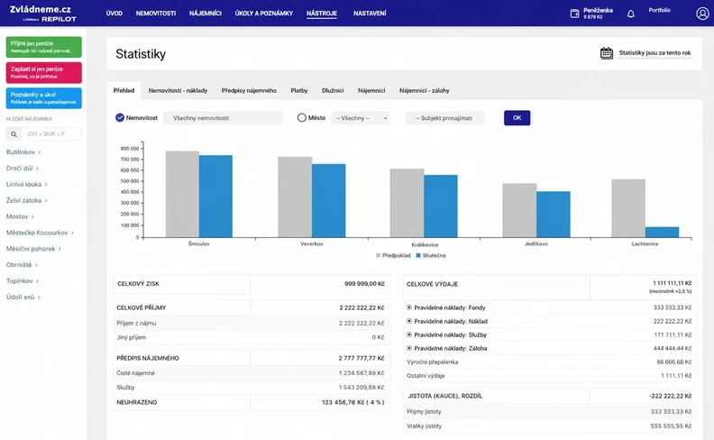714x440 pixels.
Task: Click tenant search input field
Action: [51, 134]
